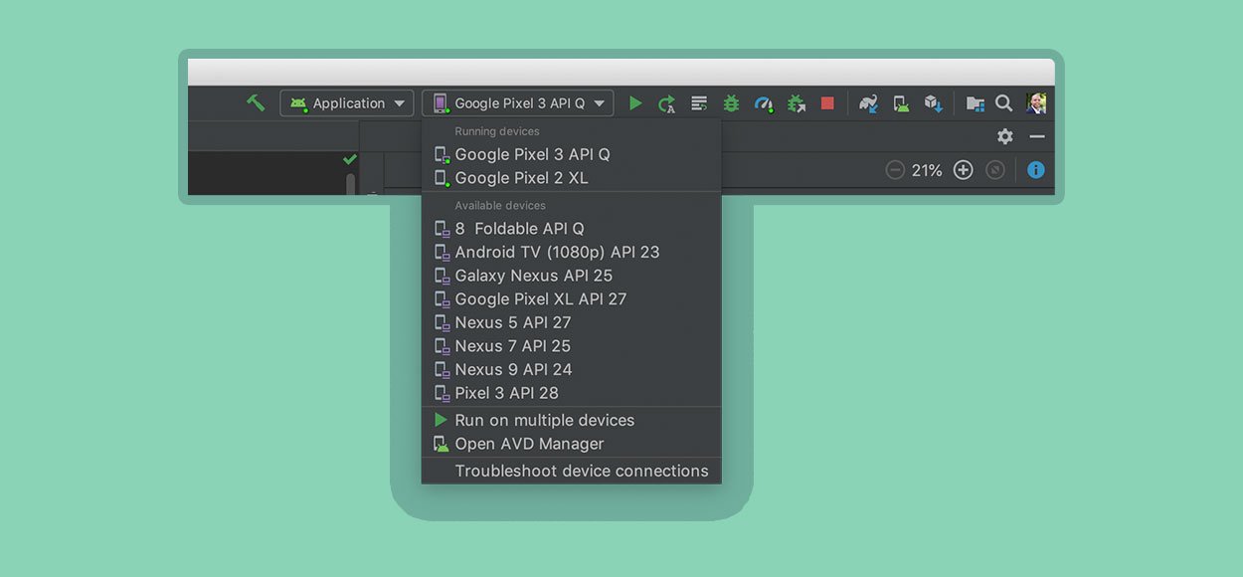
Task: Pick Pixel 3 API 28 device
Action: (572, 393)
